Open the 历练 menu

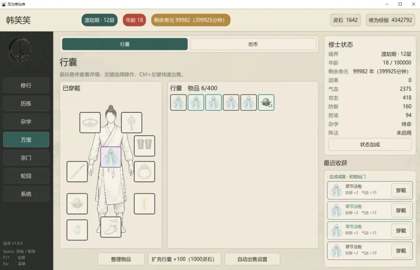(26, 104)
